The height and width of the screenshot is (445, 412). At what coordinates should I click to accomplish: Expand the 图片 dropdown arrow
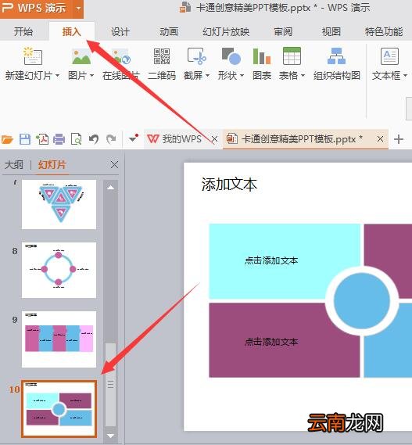92,76
